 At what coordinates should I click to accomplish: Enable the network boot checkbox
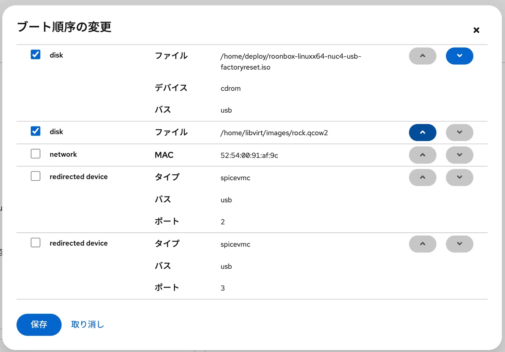click(36, 154)
